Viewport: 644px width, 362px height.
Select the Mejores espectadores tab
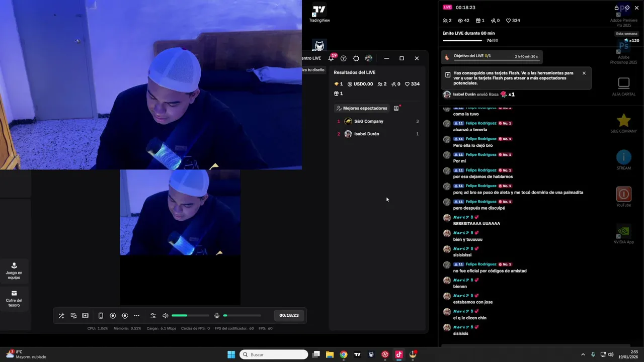point(362,108)
